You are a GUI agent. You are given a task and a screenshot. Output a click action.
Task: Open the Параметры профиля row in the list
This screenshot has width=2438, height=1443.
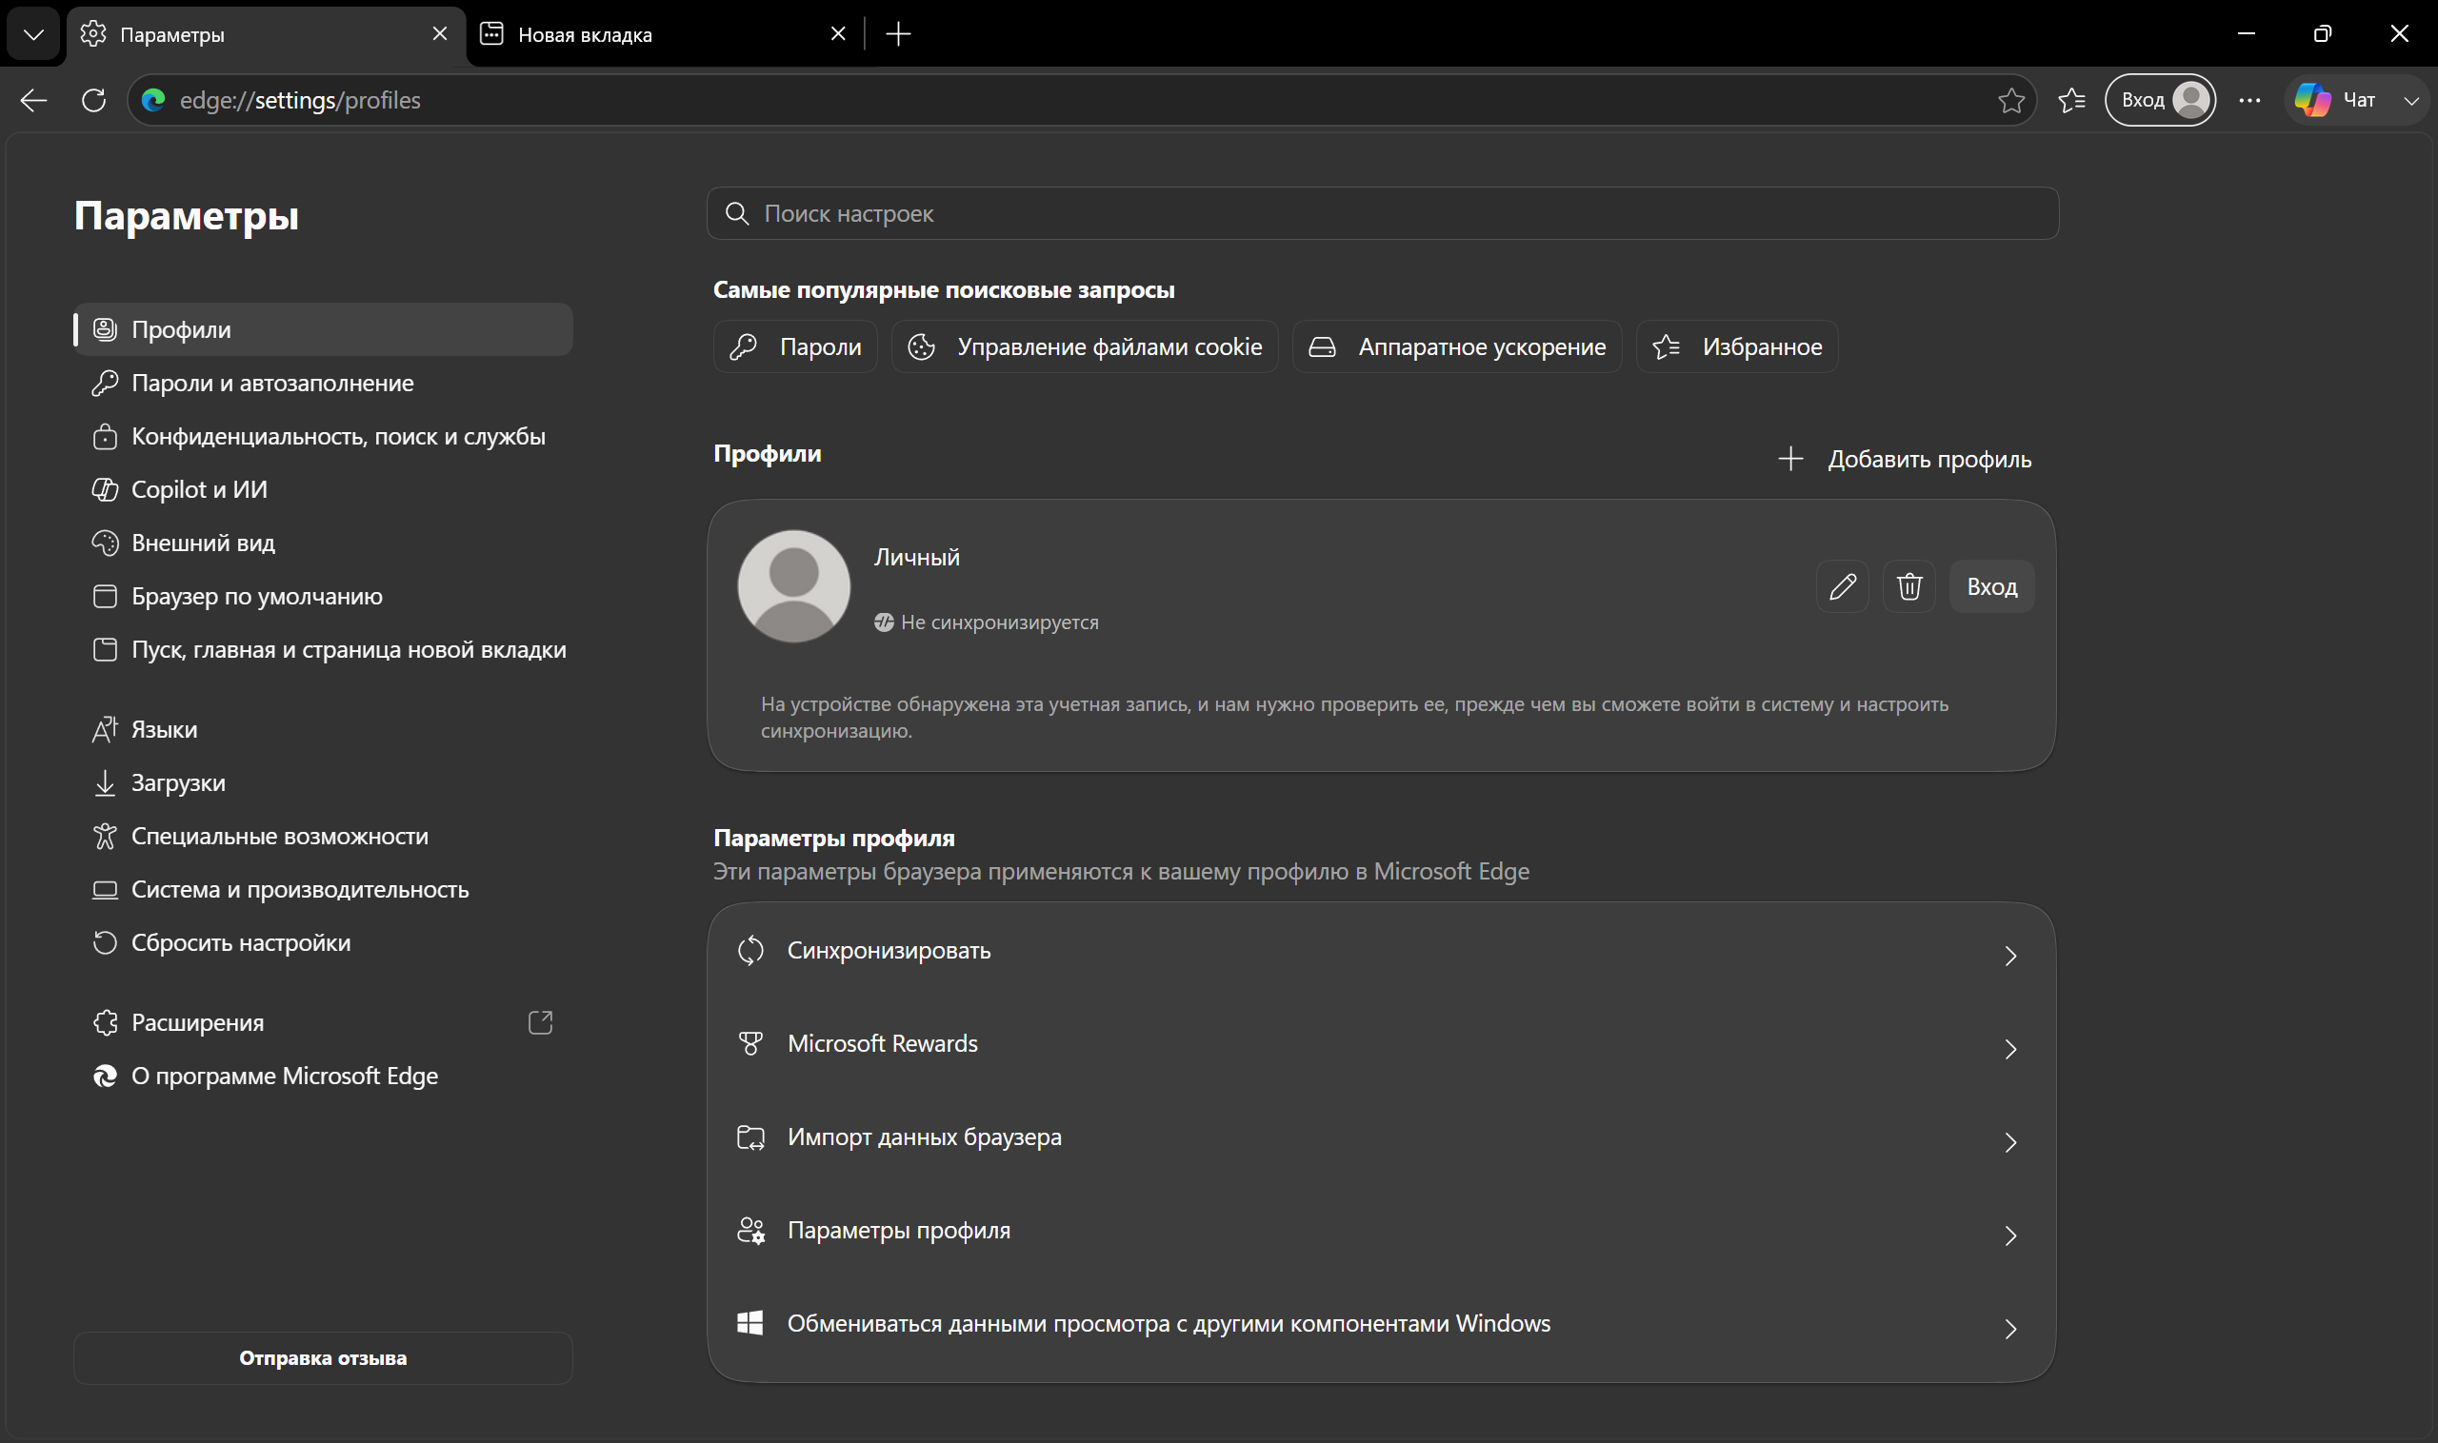tap(1382, 1231)
